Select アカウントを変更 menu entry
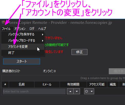Viewport: 125px width, 105px height. (x=23, y=47)
